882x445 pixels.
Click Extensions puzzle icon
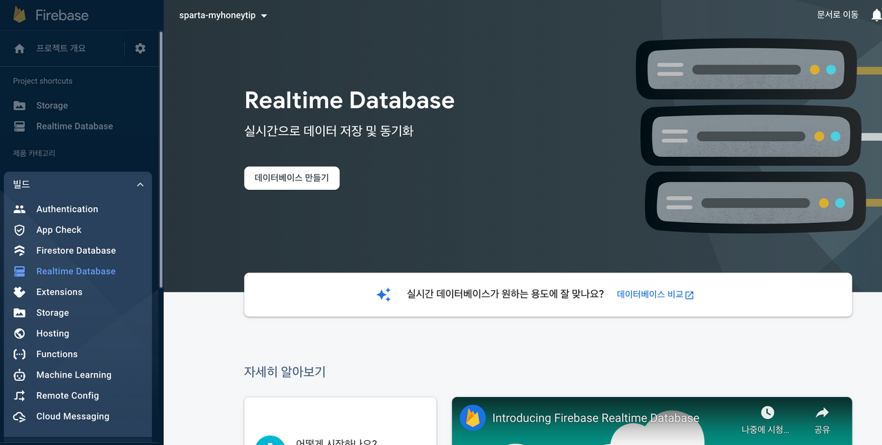click(19, 292)
